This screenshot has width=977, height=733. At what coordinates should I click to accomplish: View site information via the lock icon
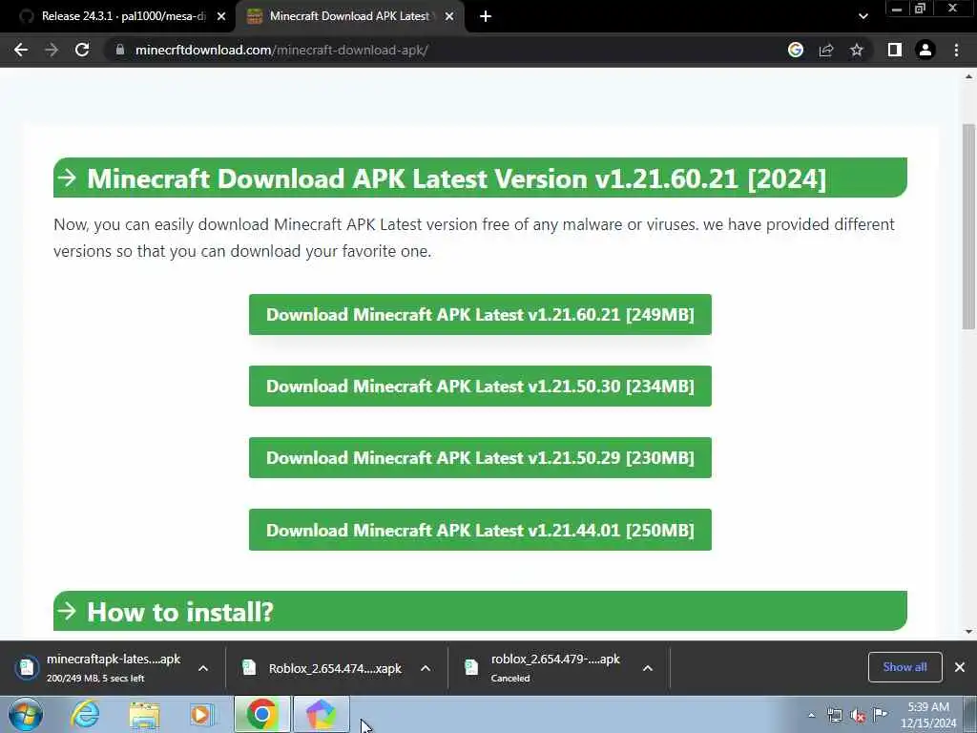[120, 50]
